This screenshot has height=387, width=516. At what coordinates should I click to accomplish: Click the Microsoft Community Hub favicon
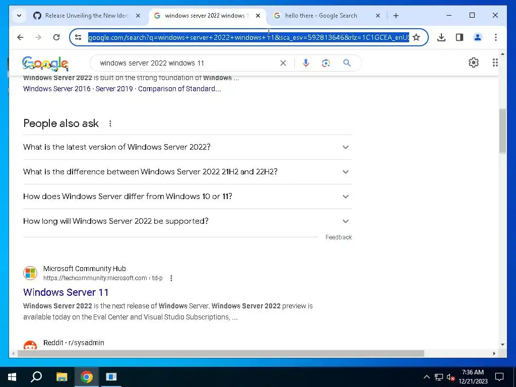click(x=30, y=273)
